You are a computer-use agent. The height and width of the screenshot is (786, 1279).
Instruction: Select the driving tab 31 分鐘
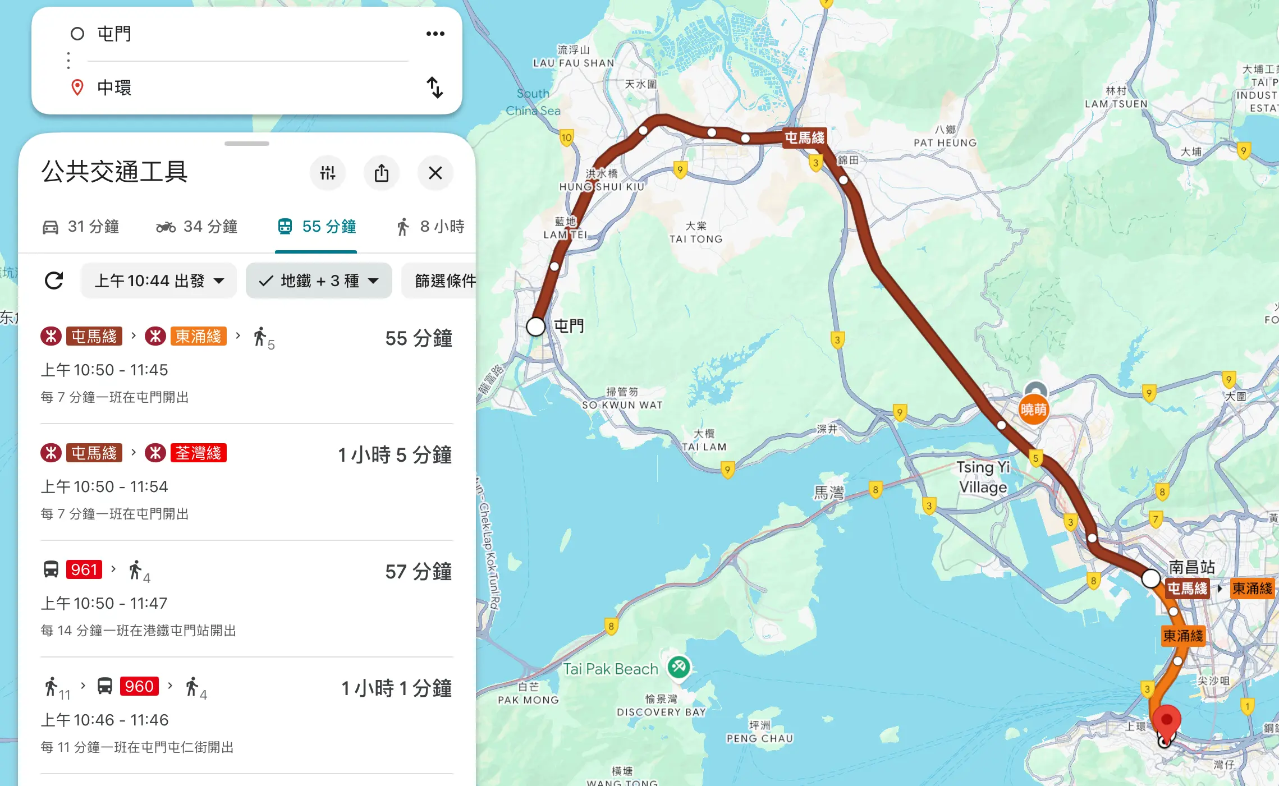coord(81,227)
